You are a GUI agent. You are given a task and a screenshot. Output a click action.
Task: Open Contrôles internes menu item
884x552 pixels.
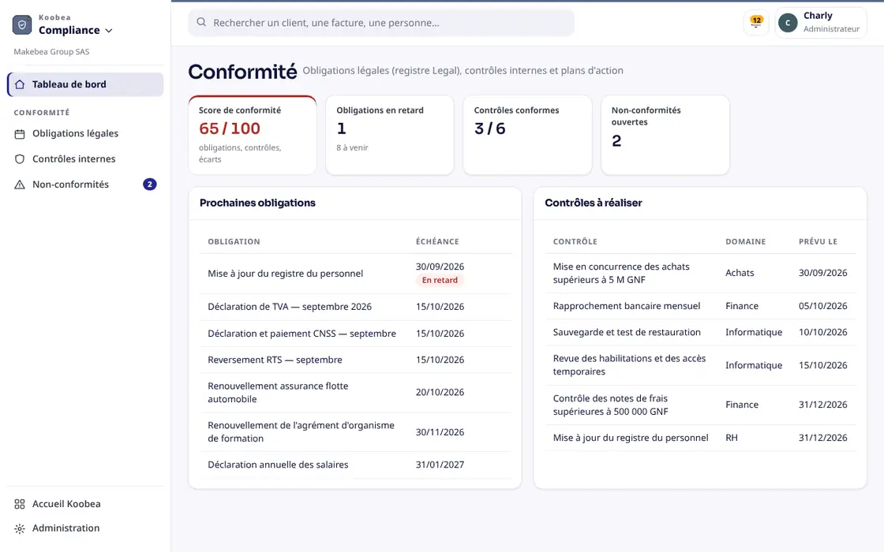(x=86, y=159)
